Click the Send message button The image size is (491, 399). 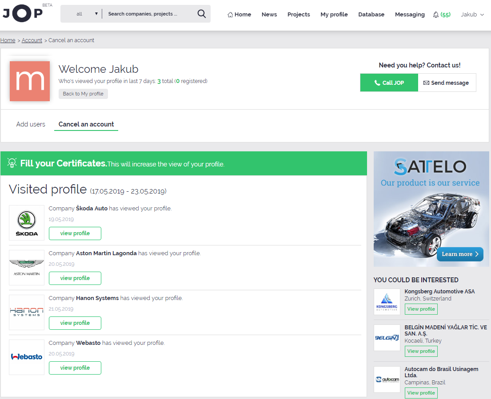coord(447,83)
